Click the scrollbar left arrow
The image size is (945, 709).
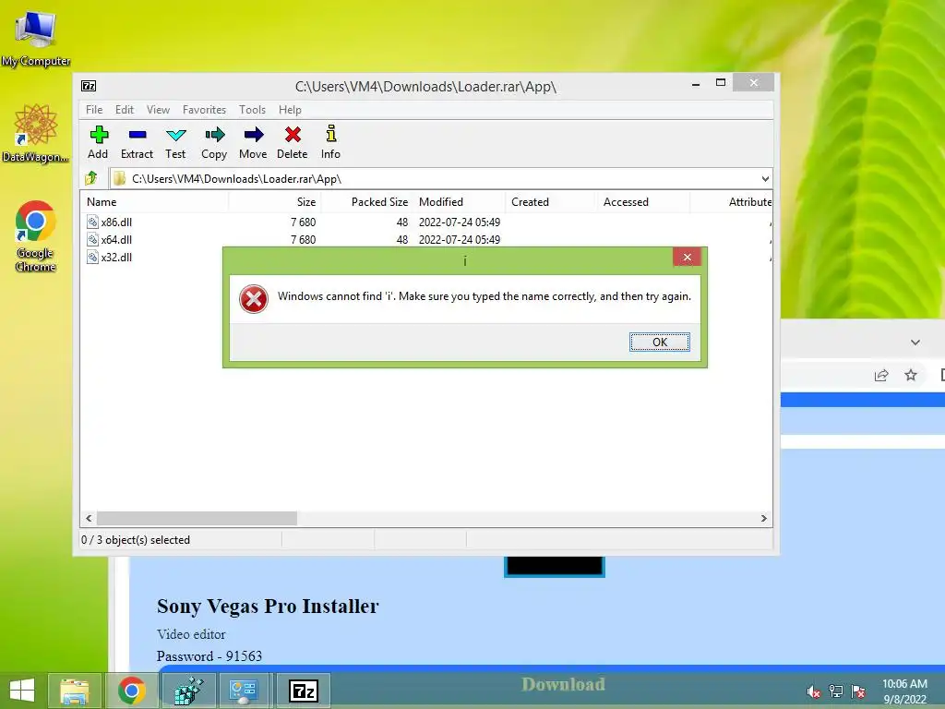pos(90,519)
